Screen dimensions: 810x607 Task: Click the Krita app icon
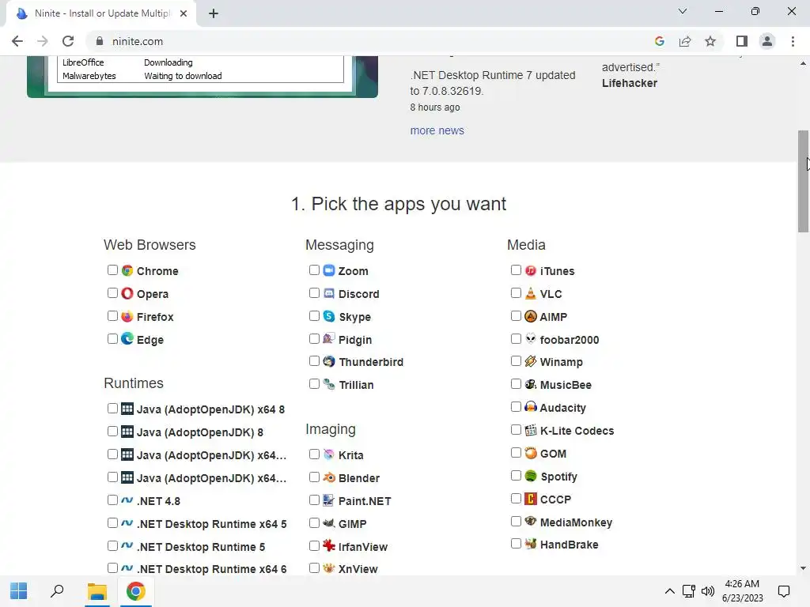click(329, 454)
